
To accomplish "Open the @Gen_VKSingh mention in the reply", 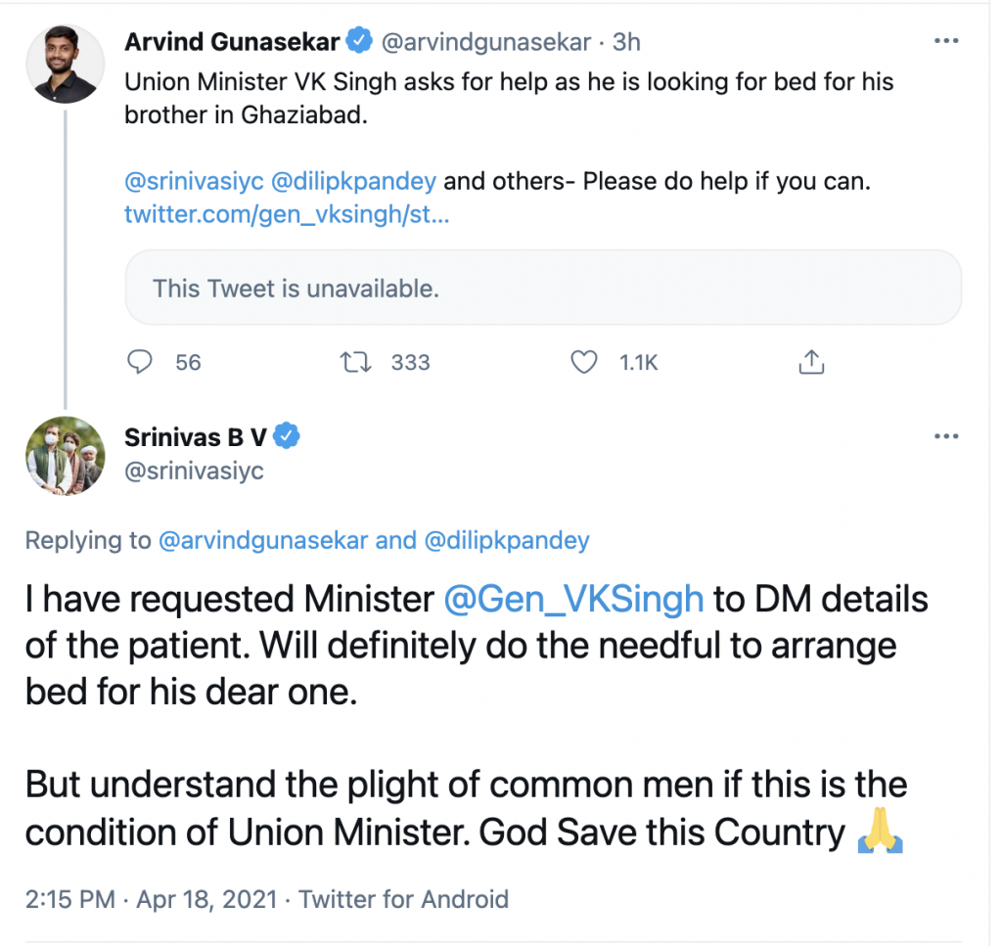I will (x=573, y=599).
